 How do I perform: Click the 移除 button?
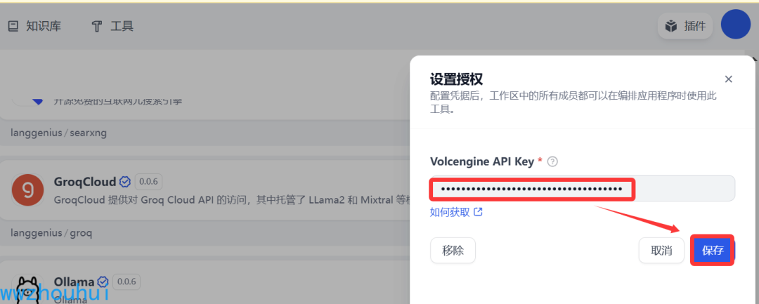click(x=453, y=251)
